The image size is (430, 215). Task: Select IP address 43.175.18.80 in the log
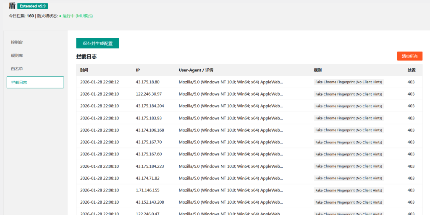click(147, 82)
